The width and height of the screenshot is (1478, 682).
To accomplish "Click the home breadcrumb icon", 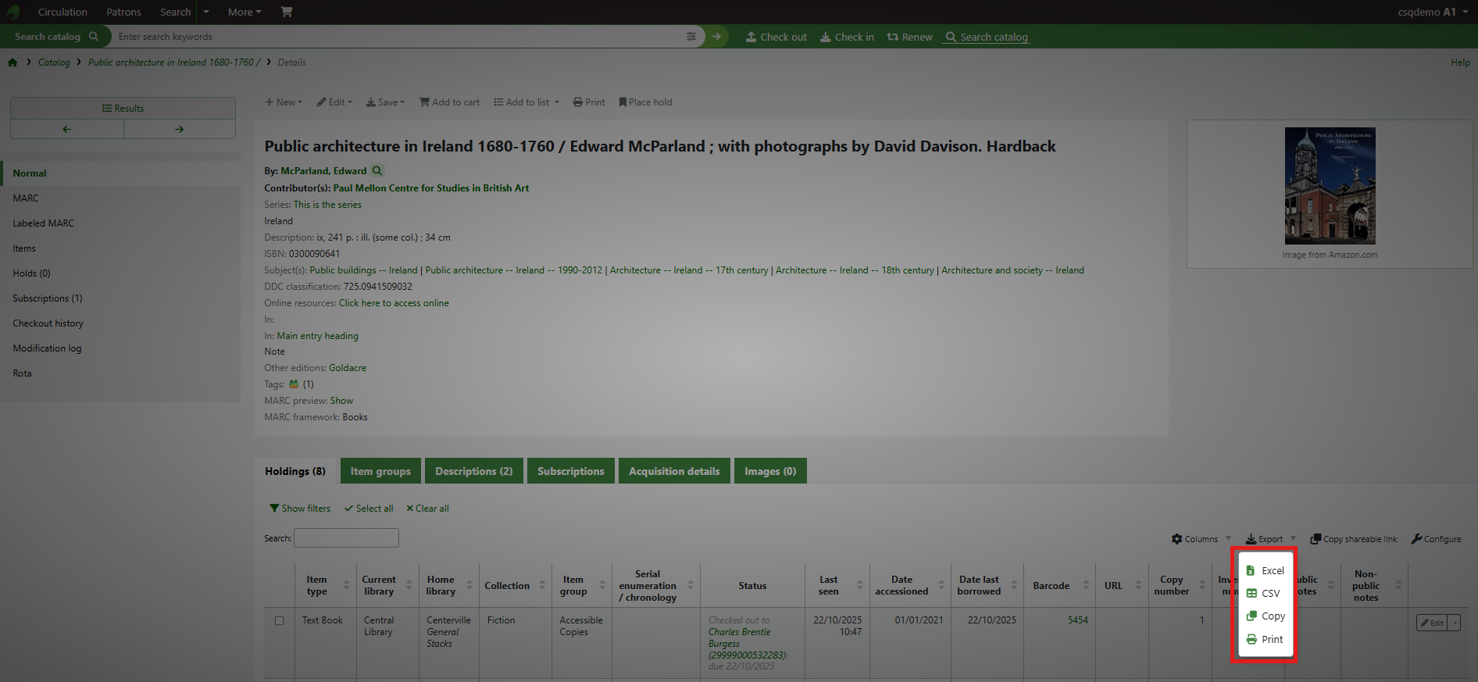I will 12,62.
